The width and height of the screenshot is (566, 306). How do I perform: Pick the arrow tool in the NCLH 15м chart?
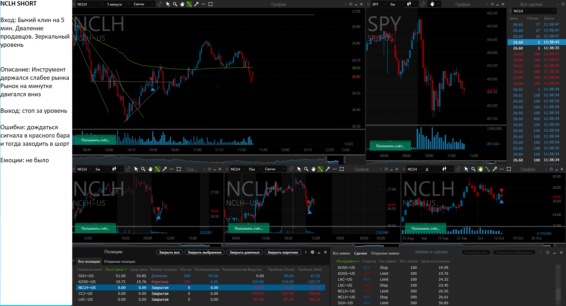pos(328,169)
